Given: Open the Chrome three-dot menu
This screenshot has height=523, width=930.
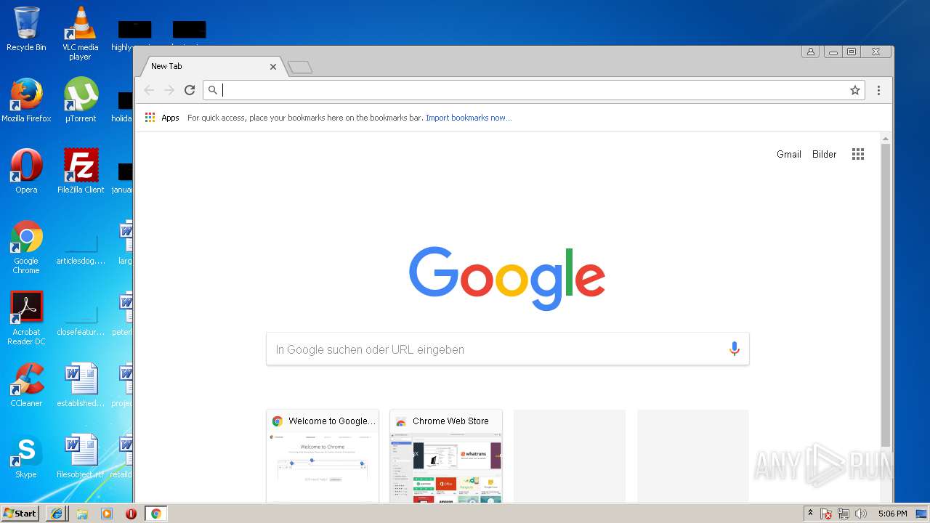Looking at the screenshot, I should (x=878, y=90).
